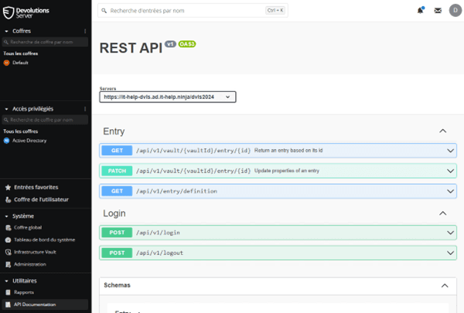Open Coffre de l'utilisateur

[40, 199]
